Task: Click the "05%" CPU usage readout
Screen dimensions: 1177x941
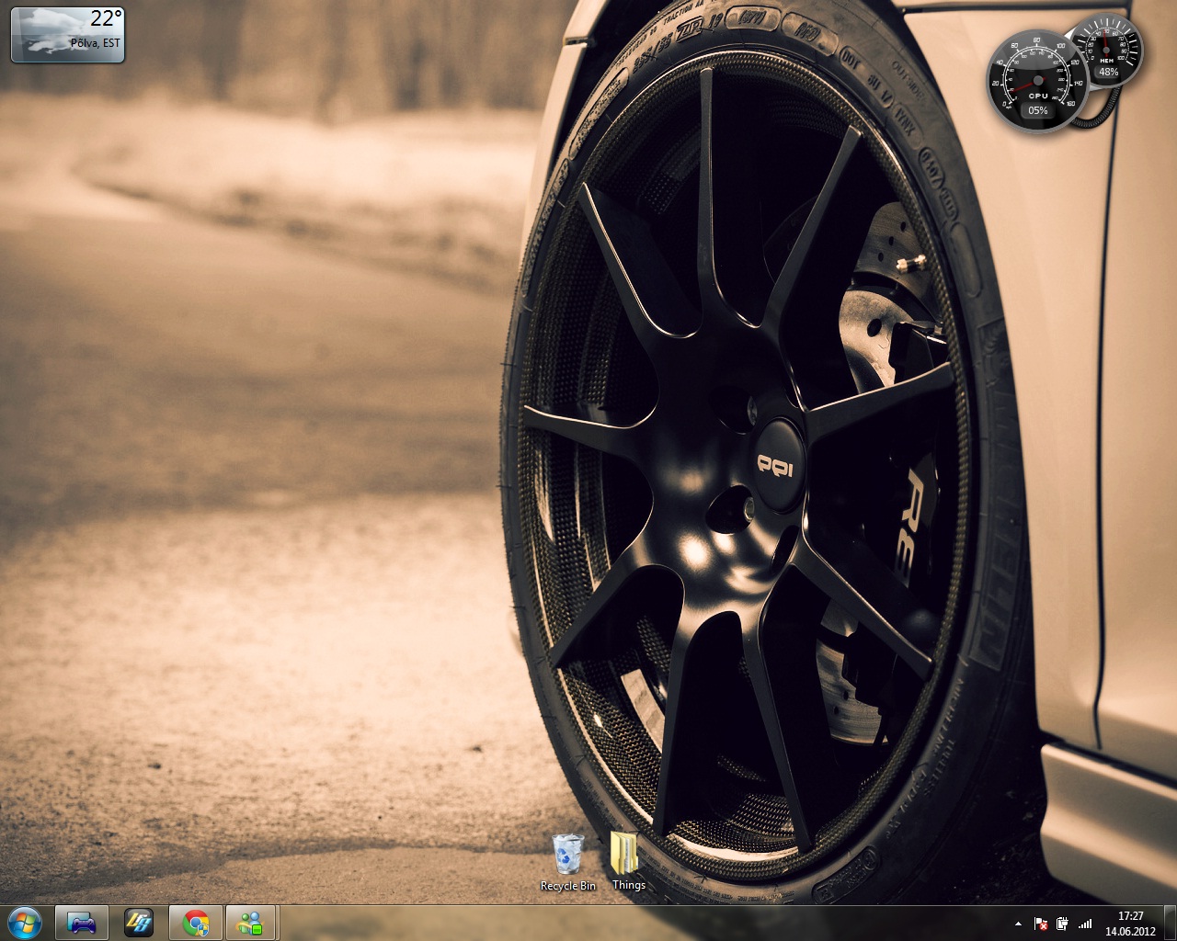Action: coord(1038,110)
